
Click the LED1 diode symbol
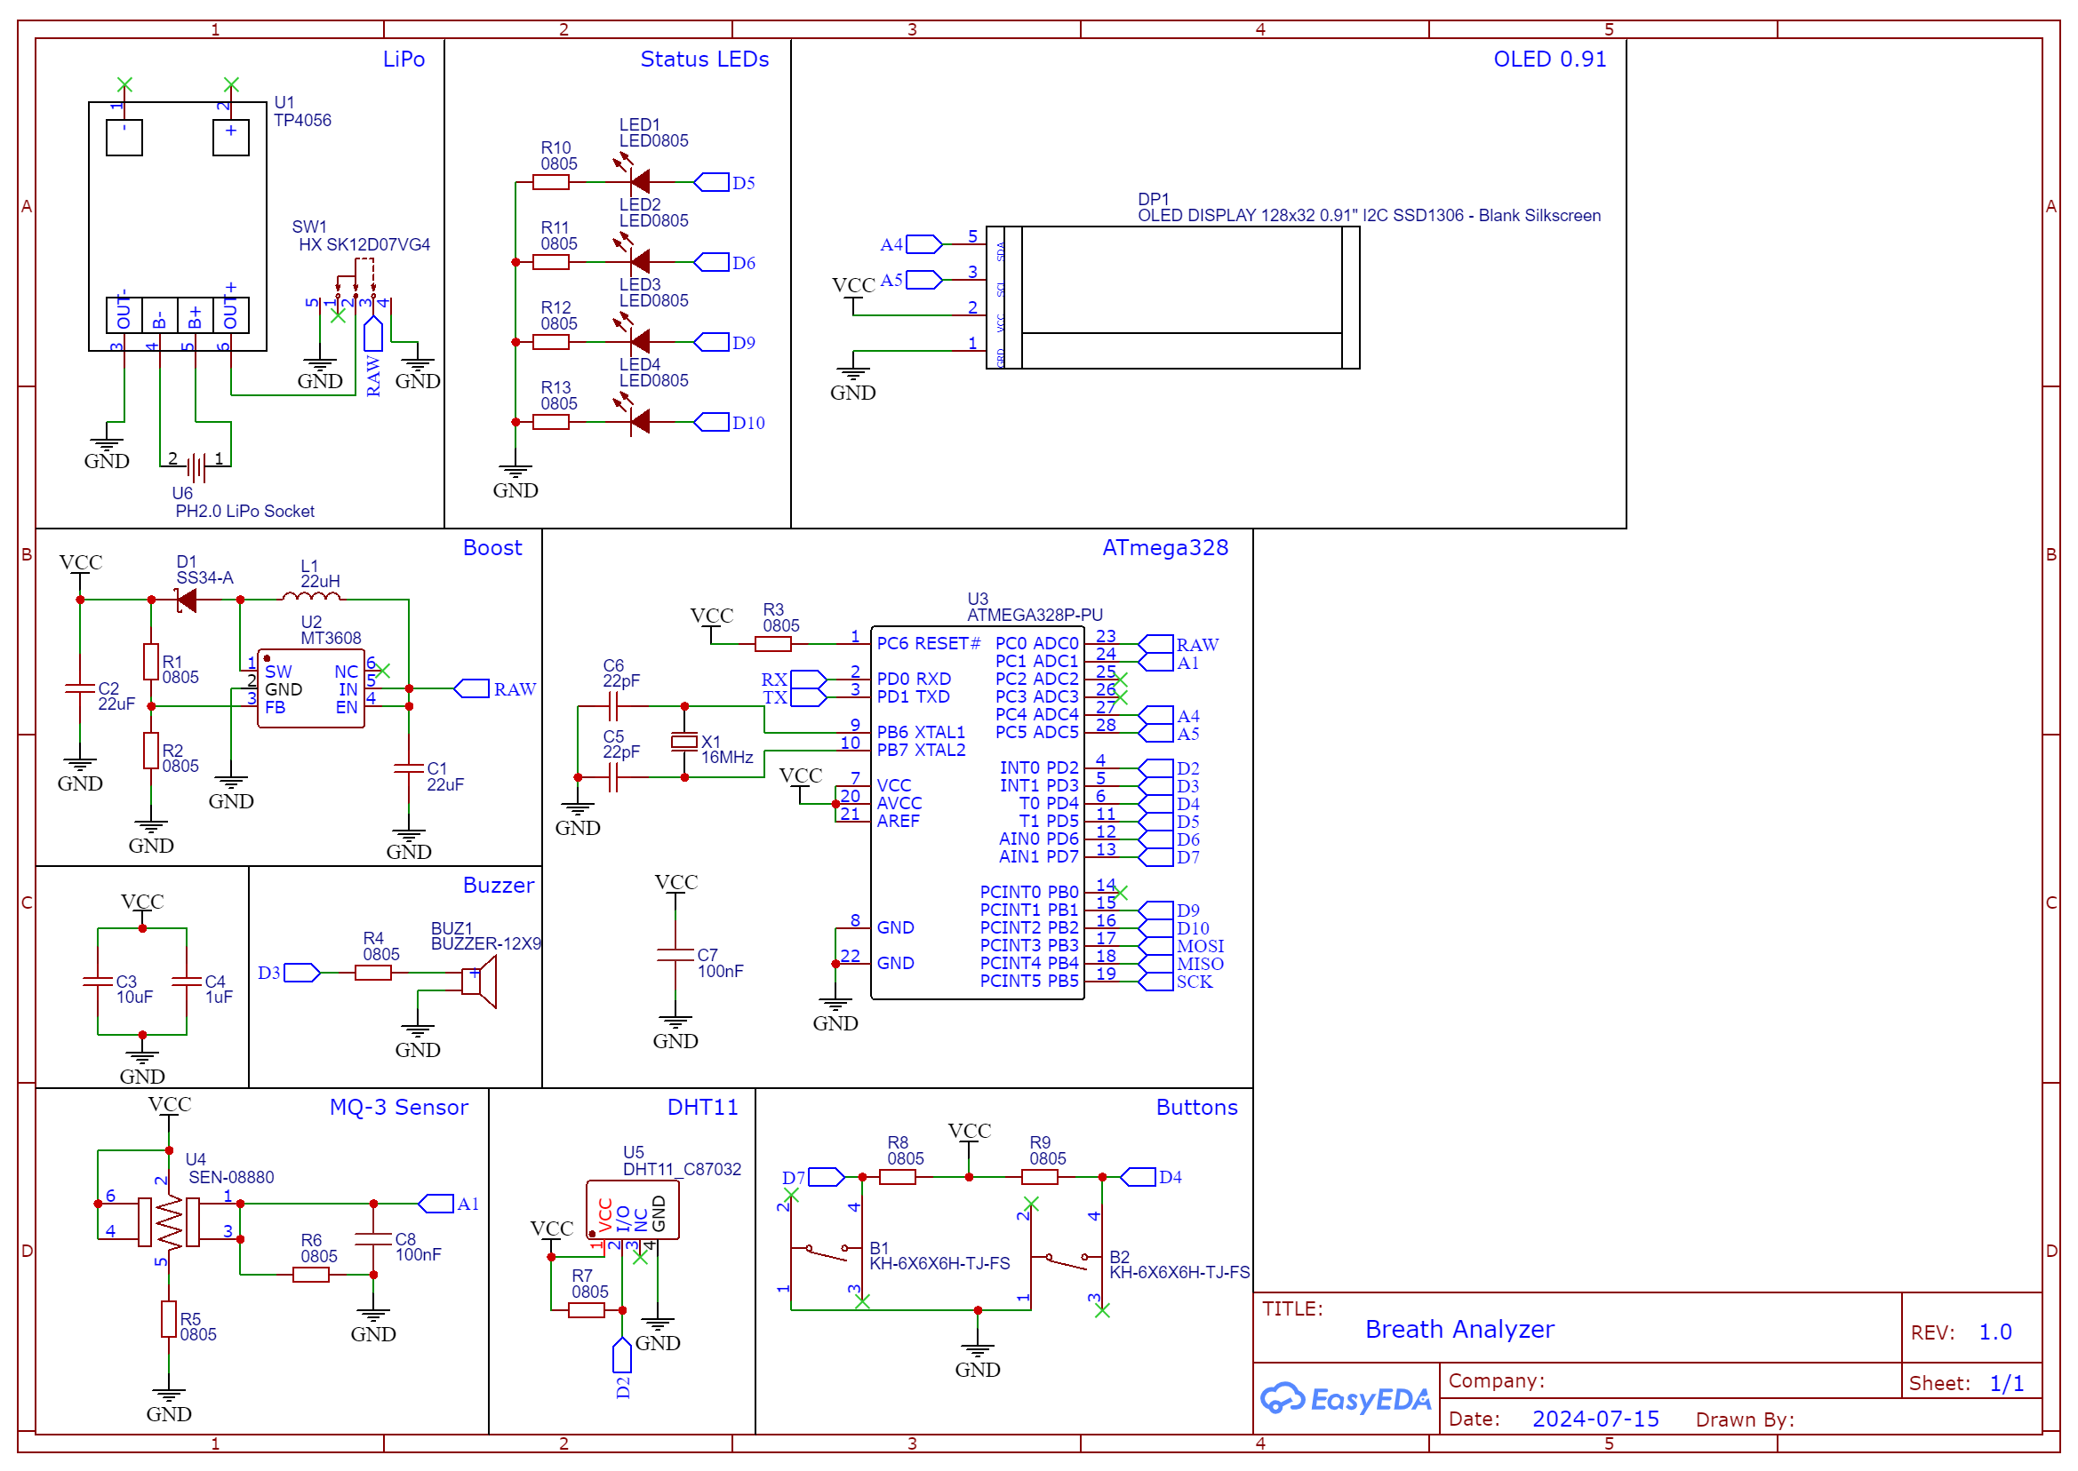coord(640,181)
